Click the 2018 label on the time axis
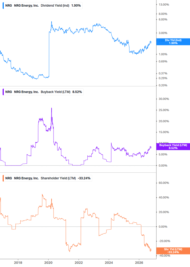 click(18, 262)
